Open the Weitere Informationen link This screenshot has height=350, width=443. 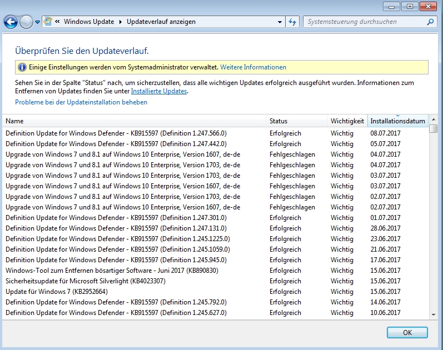click(253, 67)
